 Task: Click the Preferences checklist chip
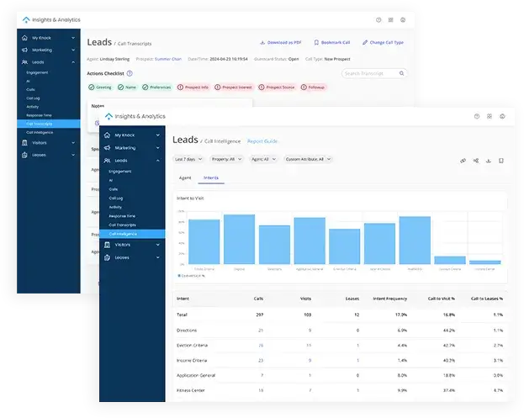point(156,87)
